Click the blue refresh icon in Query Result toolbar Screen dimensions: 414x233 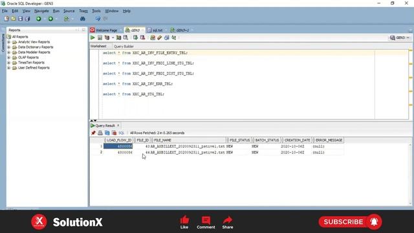tap(107, 133)
